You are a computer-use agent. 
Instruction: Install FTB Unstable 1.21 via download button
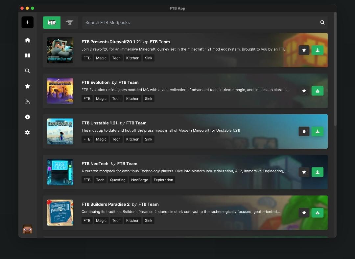(x=318, y=132)
